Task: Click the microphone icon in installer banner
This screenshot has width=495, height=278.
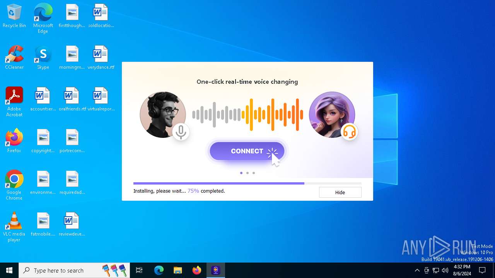Action: 181,132
